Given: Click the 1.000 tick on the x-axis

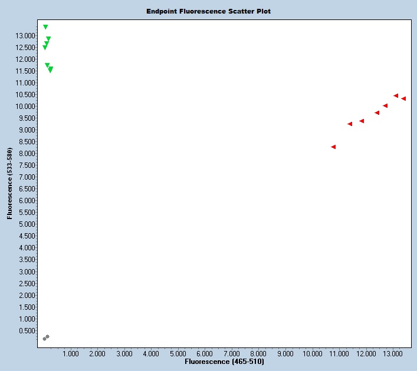Looking at the screenshot, I should [x=71, y=354].
